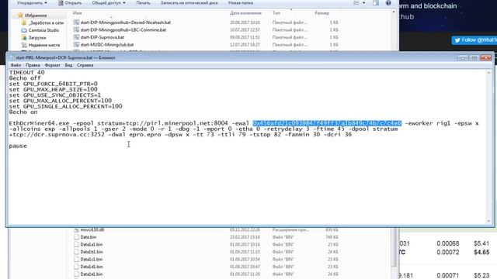Viewport: 497px width, 279px height.
Task: Click Печать in Explorer toolbar
Action: pos(143,3)
